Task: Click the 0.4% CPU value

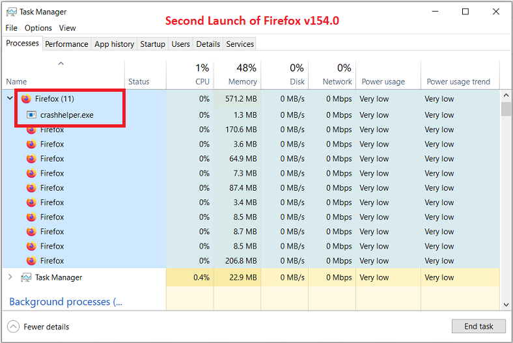Action: point(202,277)
